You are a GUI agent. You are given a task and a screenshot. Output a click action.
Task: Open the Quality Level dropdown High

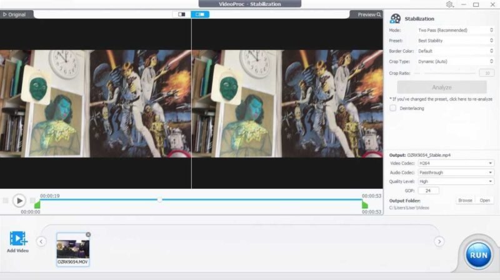tap(456, 181)
